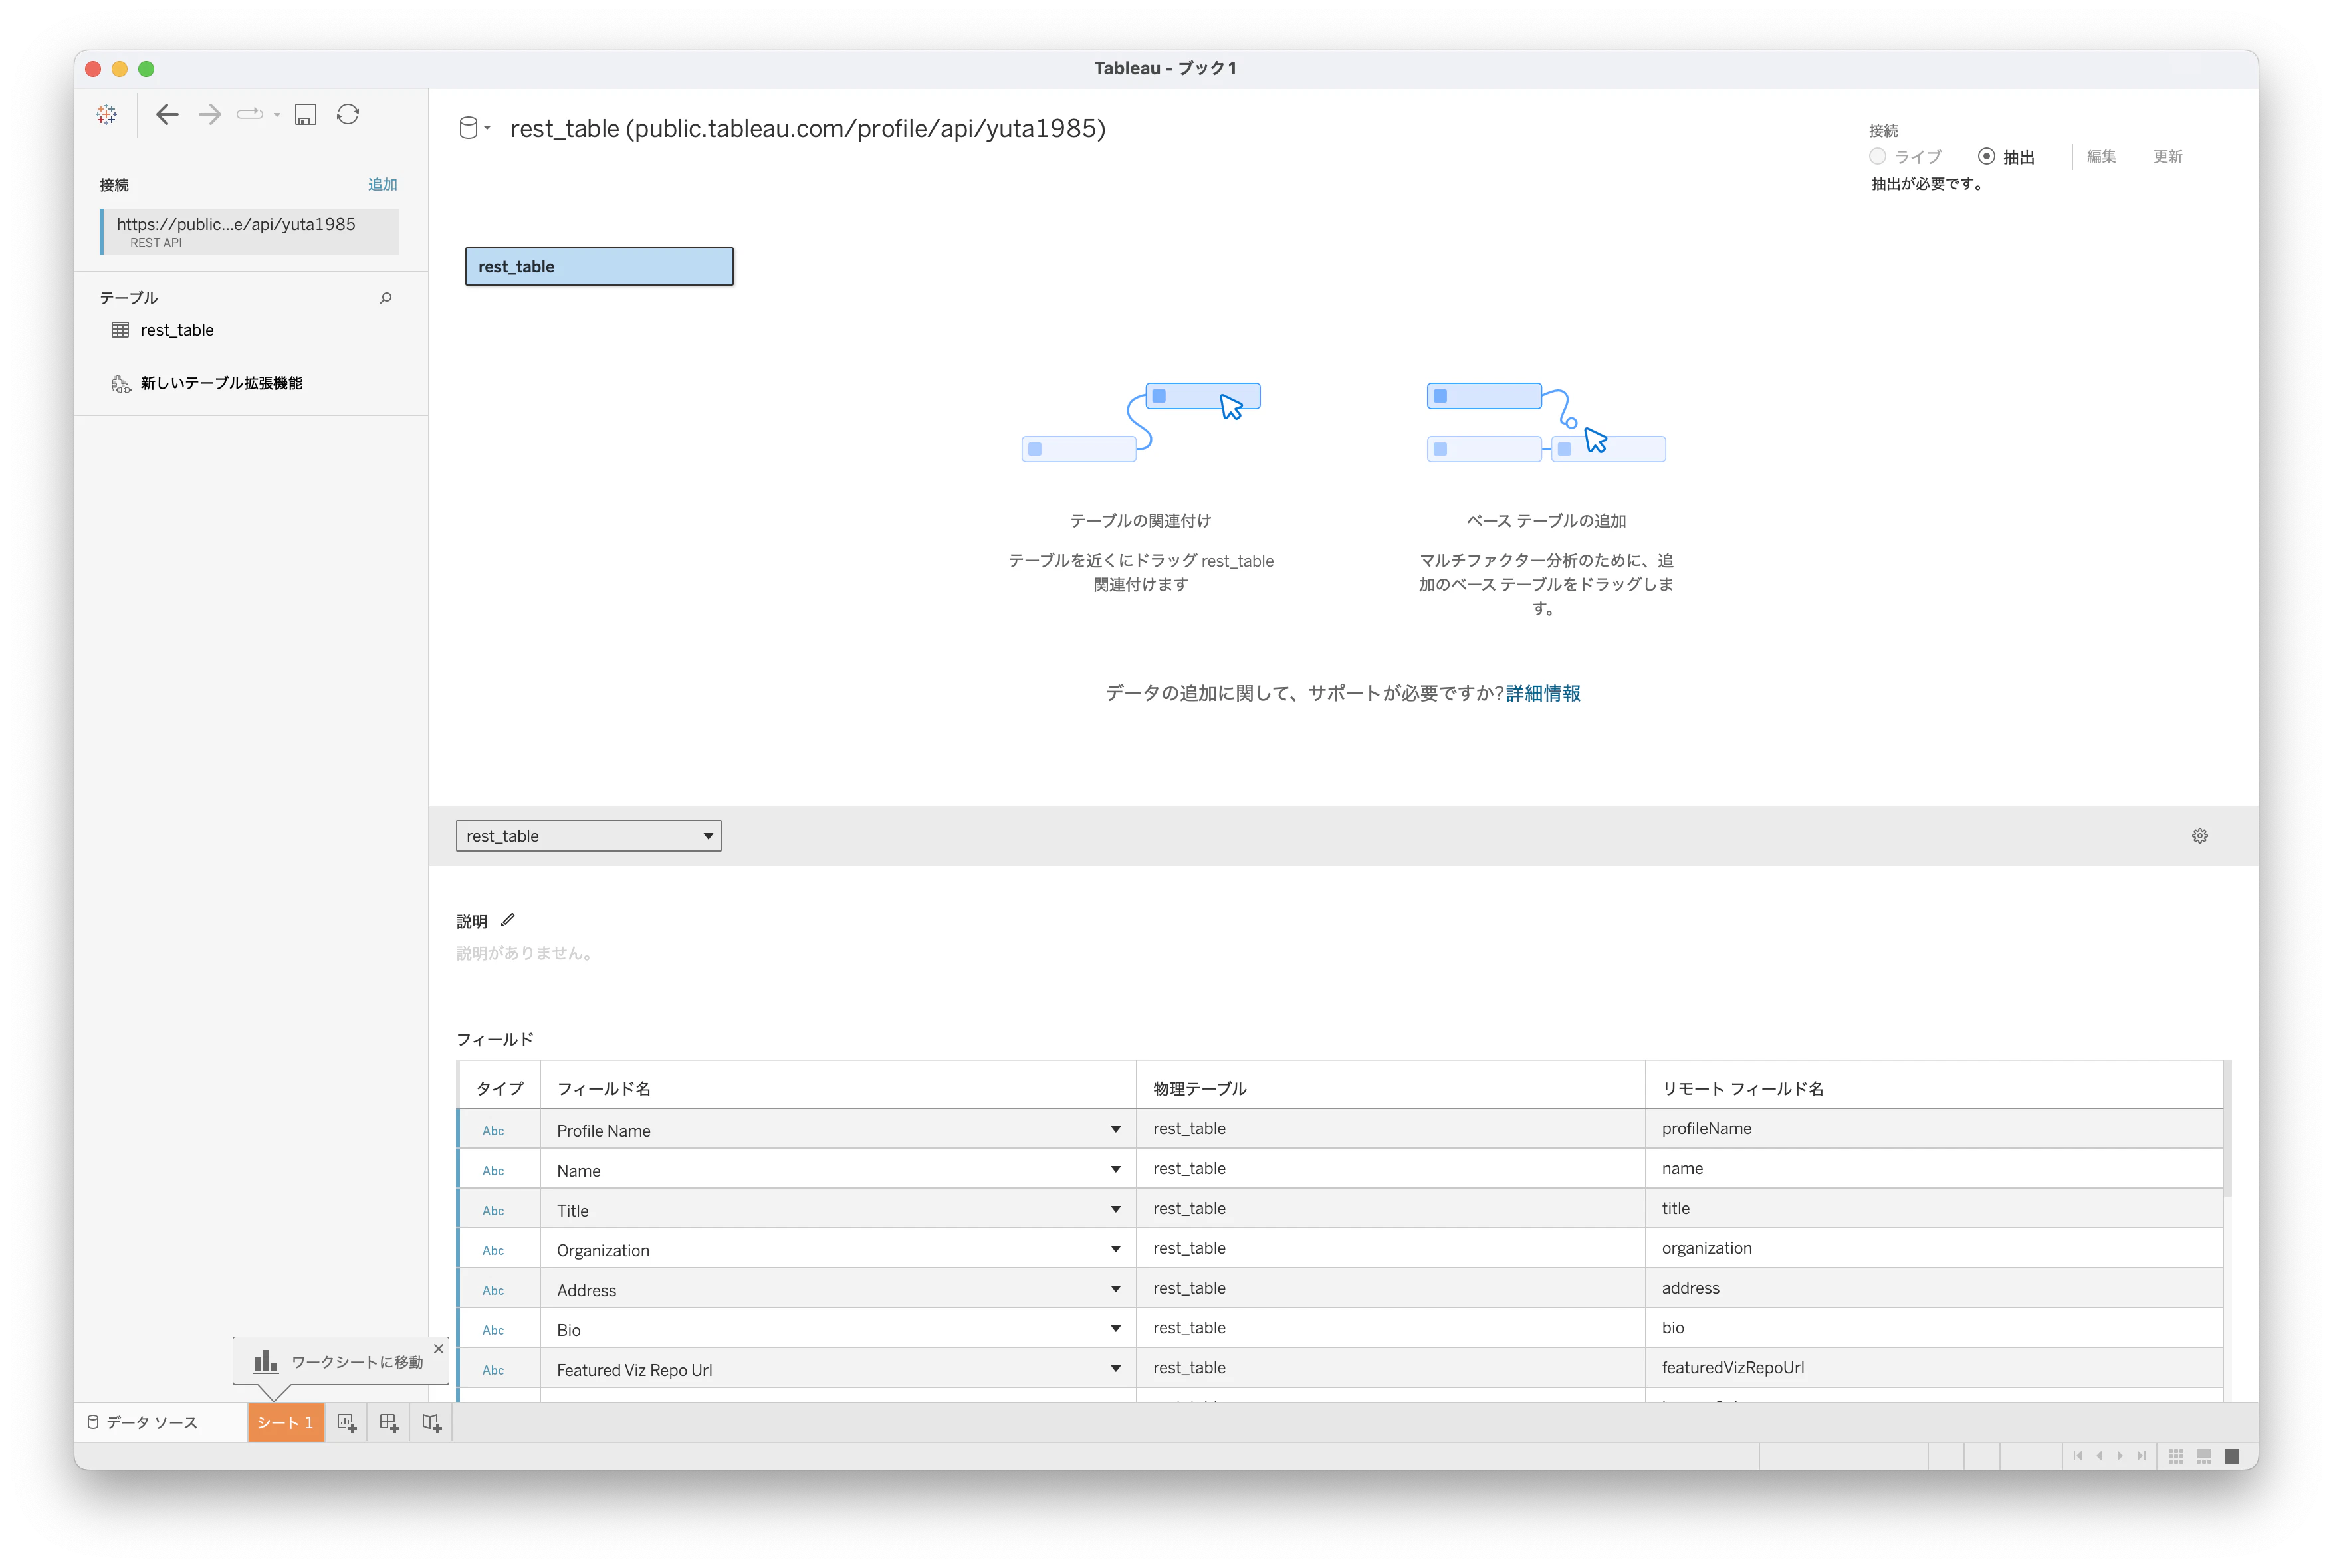Click the pencil icon to edit description
Viewport: 2333px width, 1568px height.
[x=508, y=920]
